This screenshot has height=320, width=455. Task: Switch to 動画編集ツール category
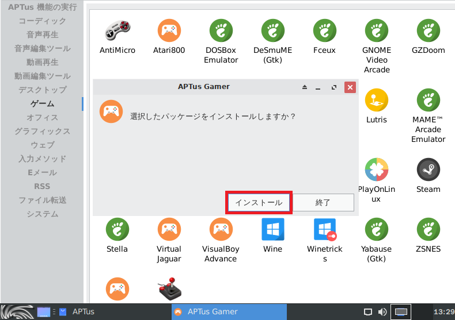[43, 76]
